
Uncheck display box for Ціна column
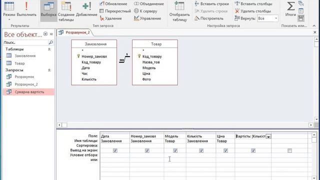tap(225, 150)
